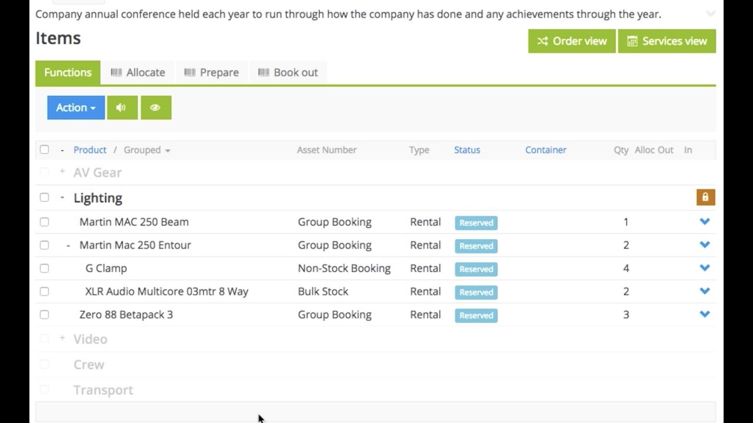
Task: Open blue chevron for XLR Audio Multicore row
Action: coord(705,291)
